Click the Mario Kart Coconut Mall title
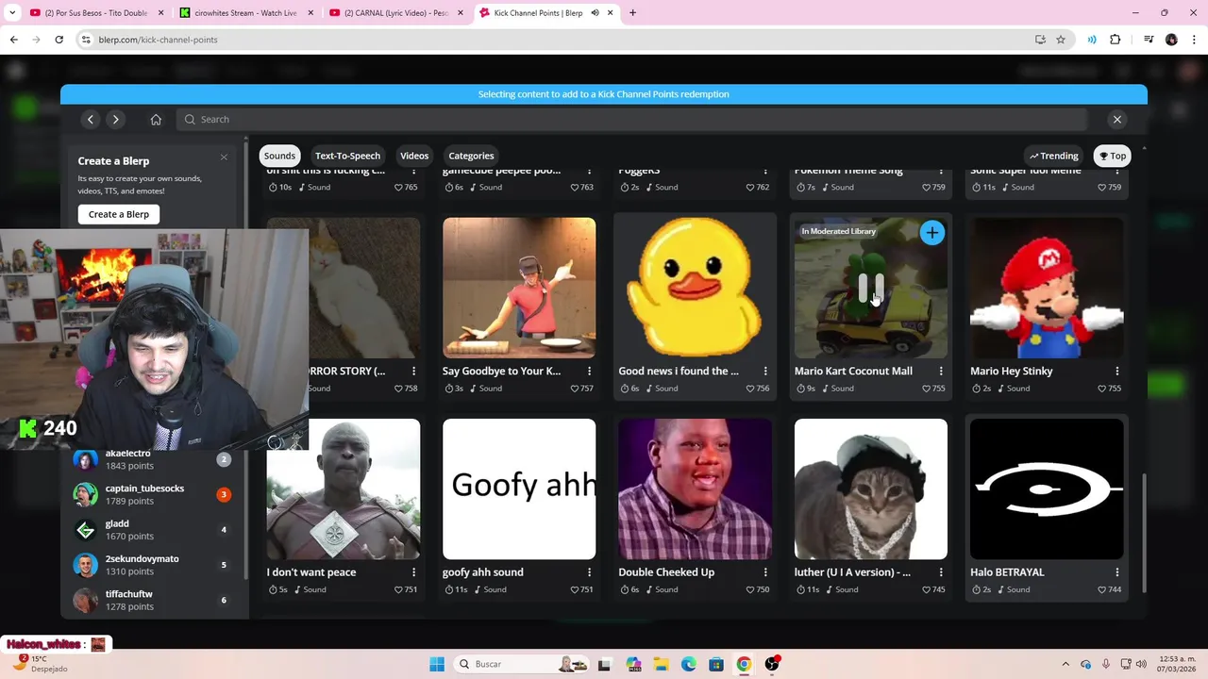Viewport: 1208px width, 679px height. click(x=853, y=372)
